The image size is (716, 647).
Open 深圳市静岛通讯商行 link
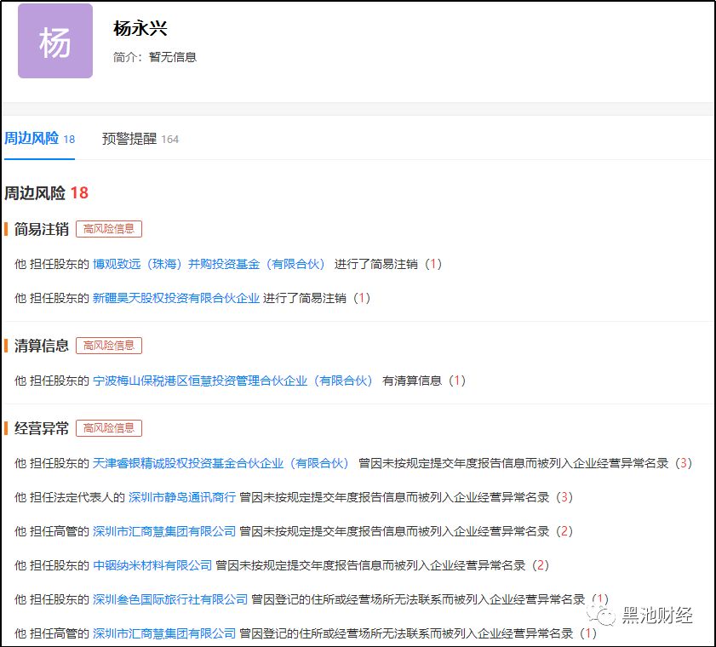(x=182, y=497)
